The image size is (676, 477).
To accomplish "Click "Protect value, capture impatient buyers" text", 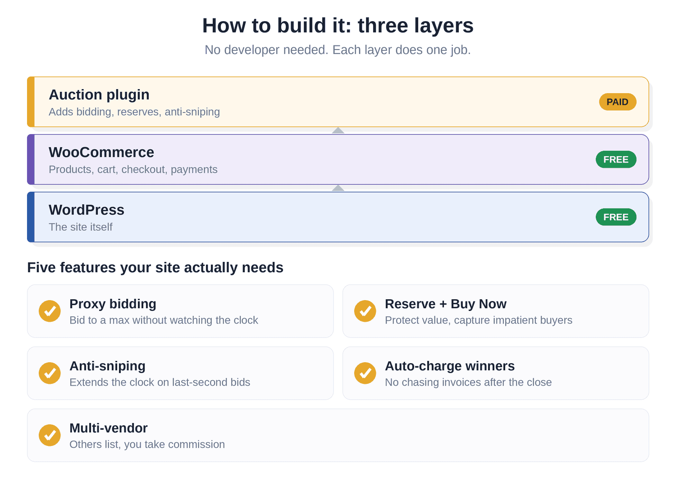I will point(479,320).
